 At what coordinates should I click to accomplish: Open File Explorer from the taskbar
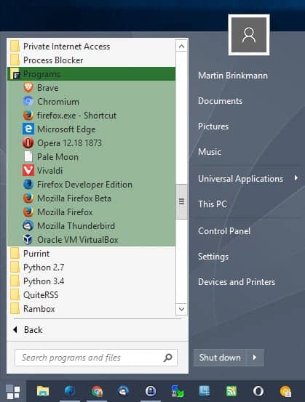click(43, 391)
